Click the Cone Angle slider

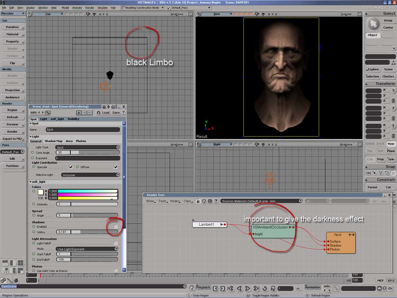coord(88,152)
